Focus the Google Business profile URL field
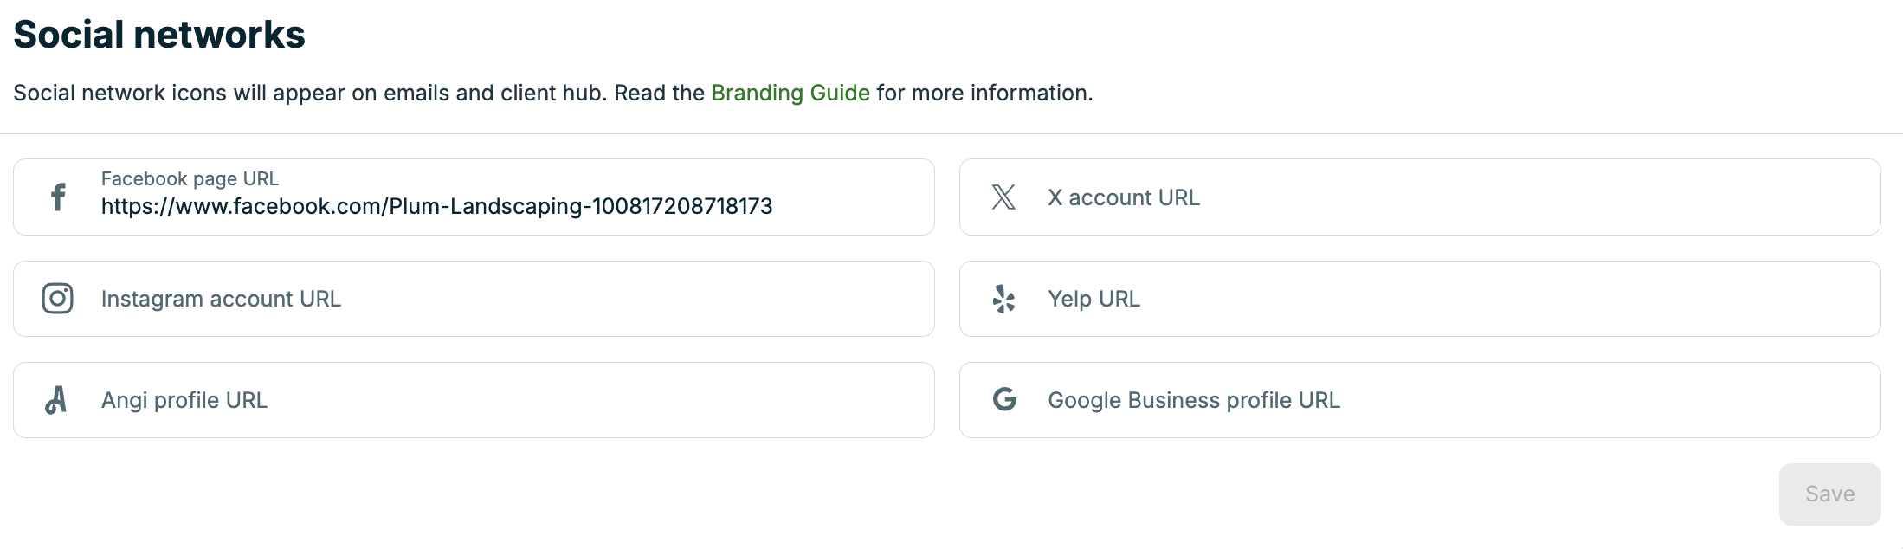This screenshot has height=549, width=1903. tap(1420, 400)
